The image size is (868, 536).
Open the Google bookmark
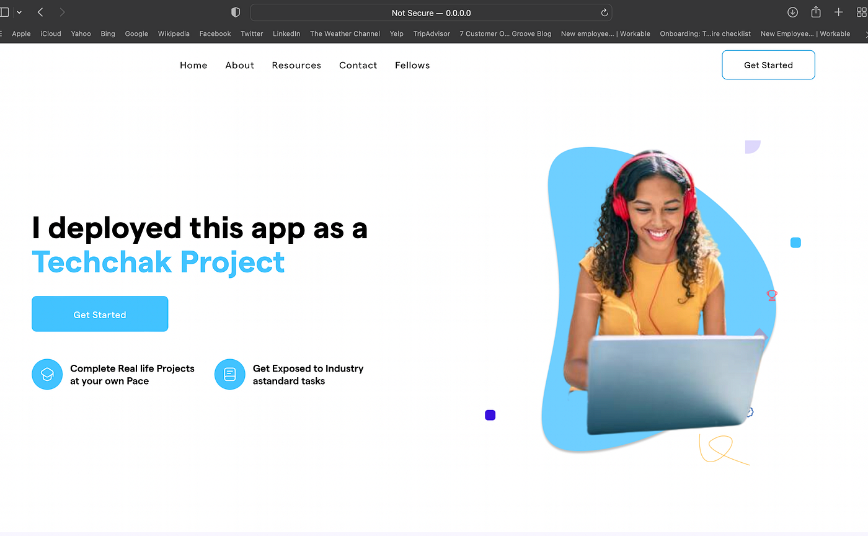click(x=136, y=33)
